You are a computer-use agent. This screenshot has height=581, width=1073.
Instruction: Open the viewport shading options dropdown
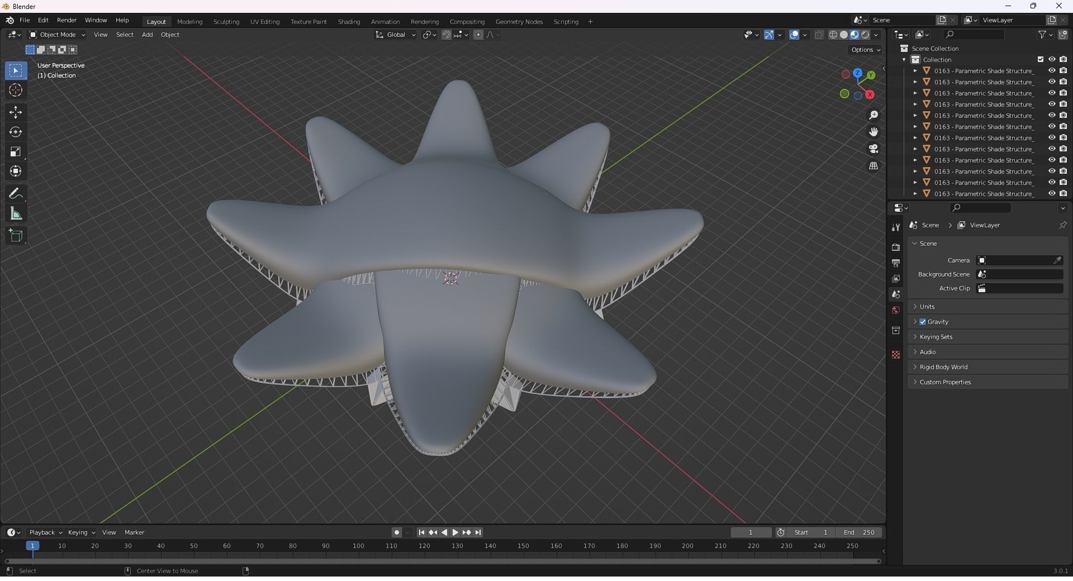pos(876,35)
